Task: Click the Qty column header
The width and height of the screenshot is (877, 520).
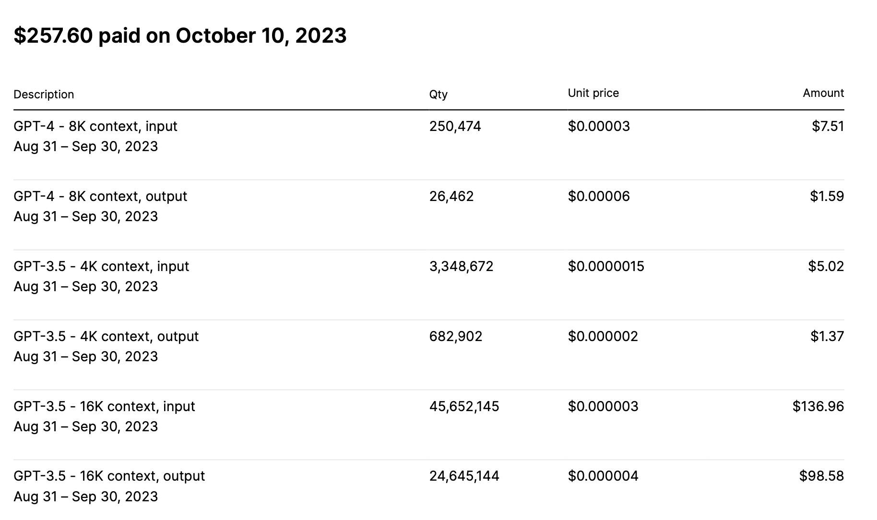Action: click(x=438, y=95)
